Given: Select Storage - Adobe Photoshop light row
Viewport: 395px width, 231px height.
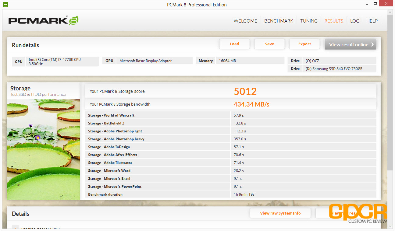Looking at the screenshot, I should click(x=230, y=131).
